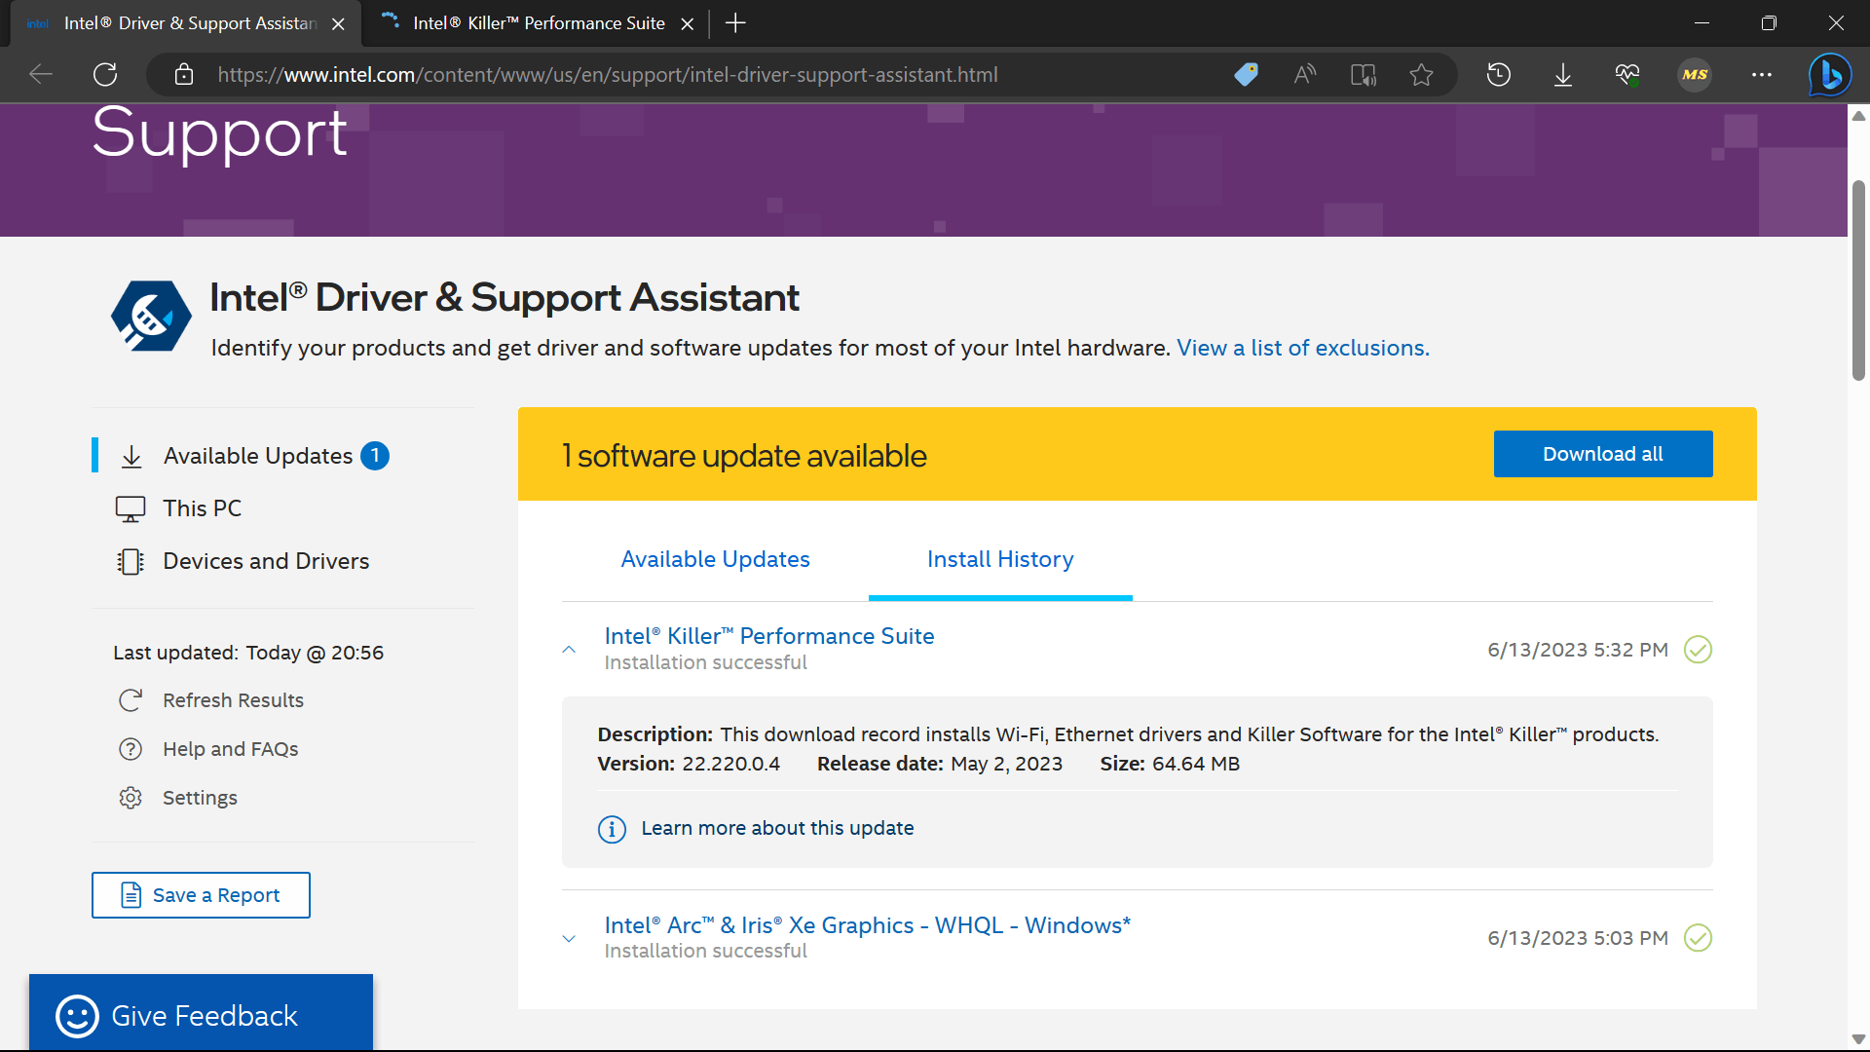Open the immersive reader icon
The height and width of the screenshot is (1052, 1870).
[x=1364, y=75]
